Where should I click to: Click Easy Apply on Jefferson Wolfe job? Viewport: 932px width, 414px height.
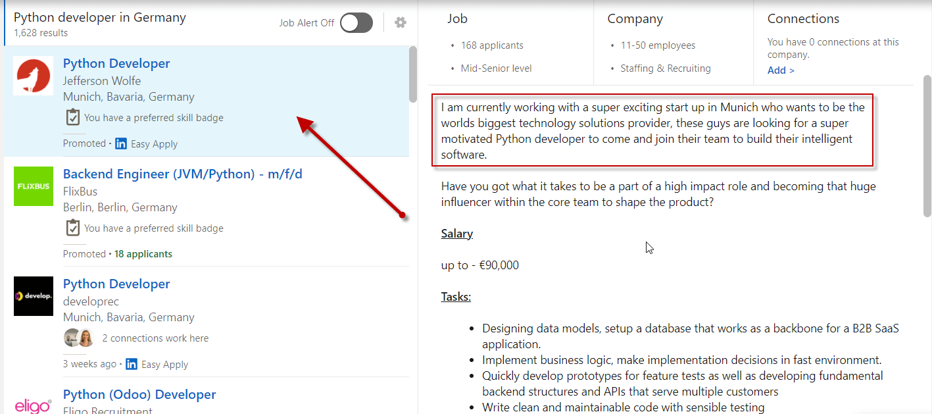click(x=155, y=143)
